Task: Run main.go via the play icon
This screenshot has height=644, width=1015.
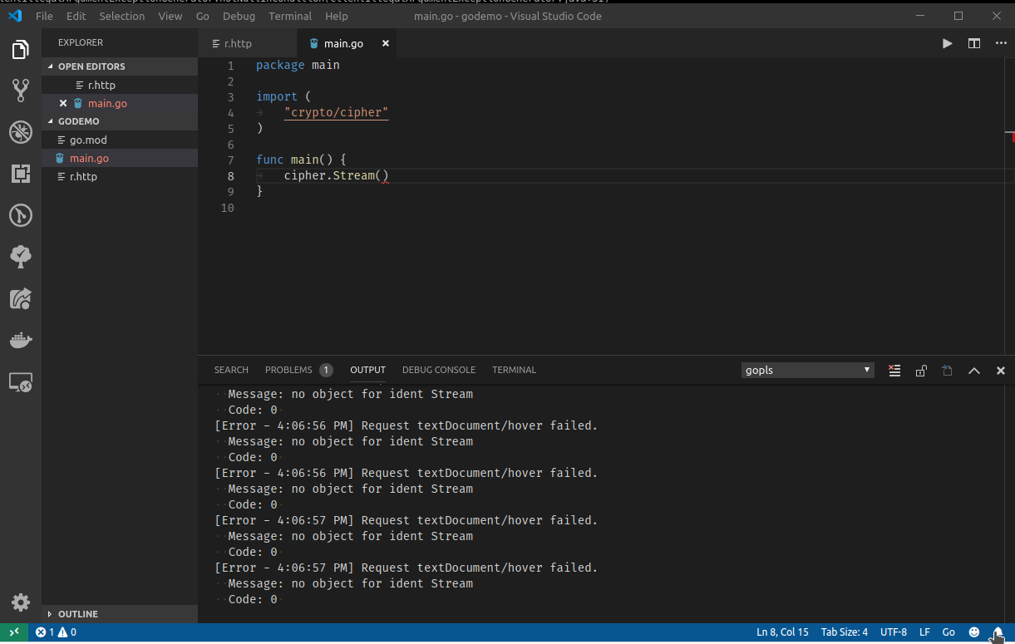Action: tap(947, 43)
